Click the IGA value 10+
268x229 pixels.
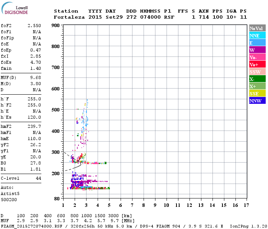231,17
